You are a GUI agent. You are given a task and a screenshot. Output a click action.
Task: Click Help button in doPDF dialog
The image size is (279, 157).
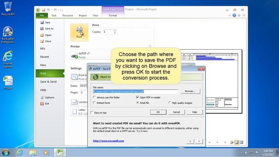pyautogui.click(x=194, y=112)
